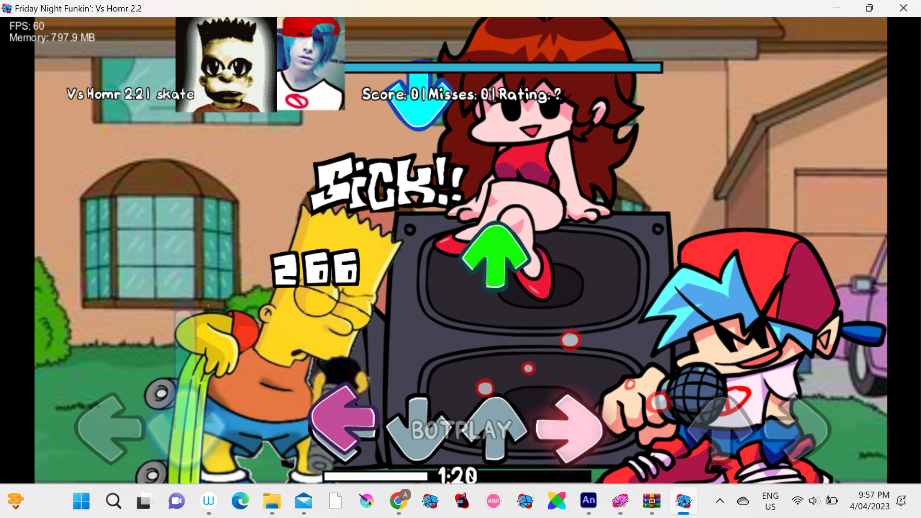Screen dimensions: 921x518
Task: Click Bart health bar icon
Action: [x=226, y=65]
